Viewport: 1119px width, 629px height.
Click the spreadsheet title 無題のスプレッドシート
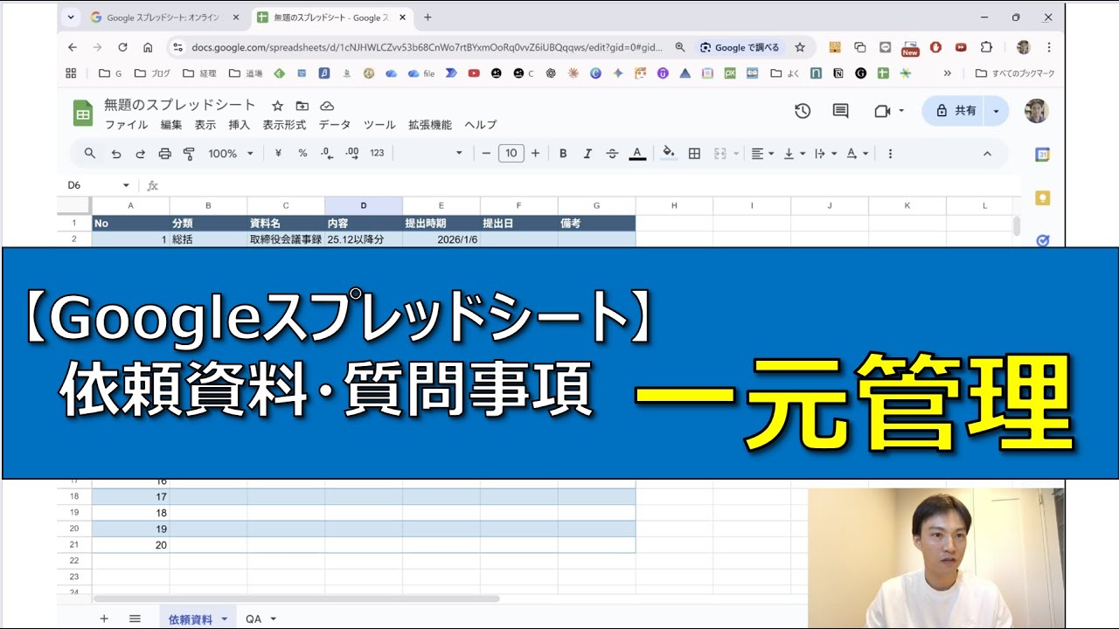tap(180, 106)
